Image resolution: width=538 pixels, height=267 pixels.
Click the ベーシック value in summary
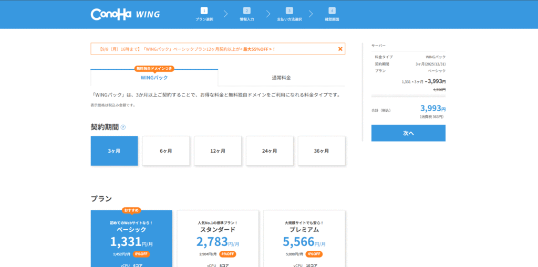437,71
